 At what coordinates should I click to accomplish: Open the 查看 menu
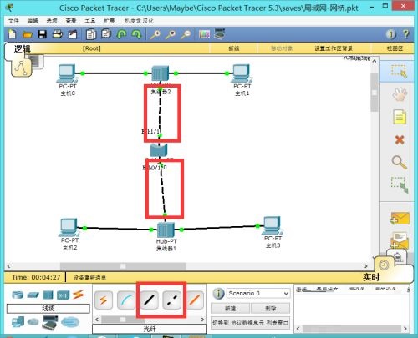coord(71,21)
